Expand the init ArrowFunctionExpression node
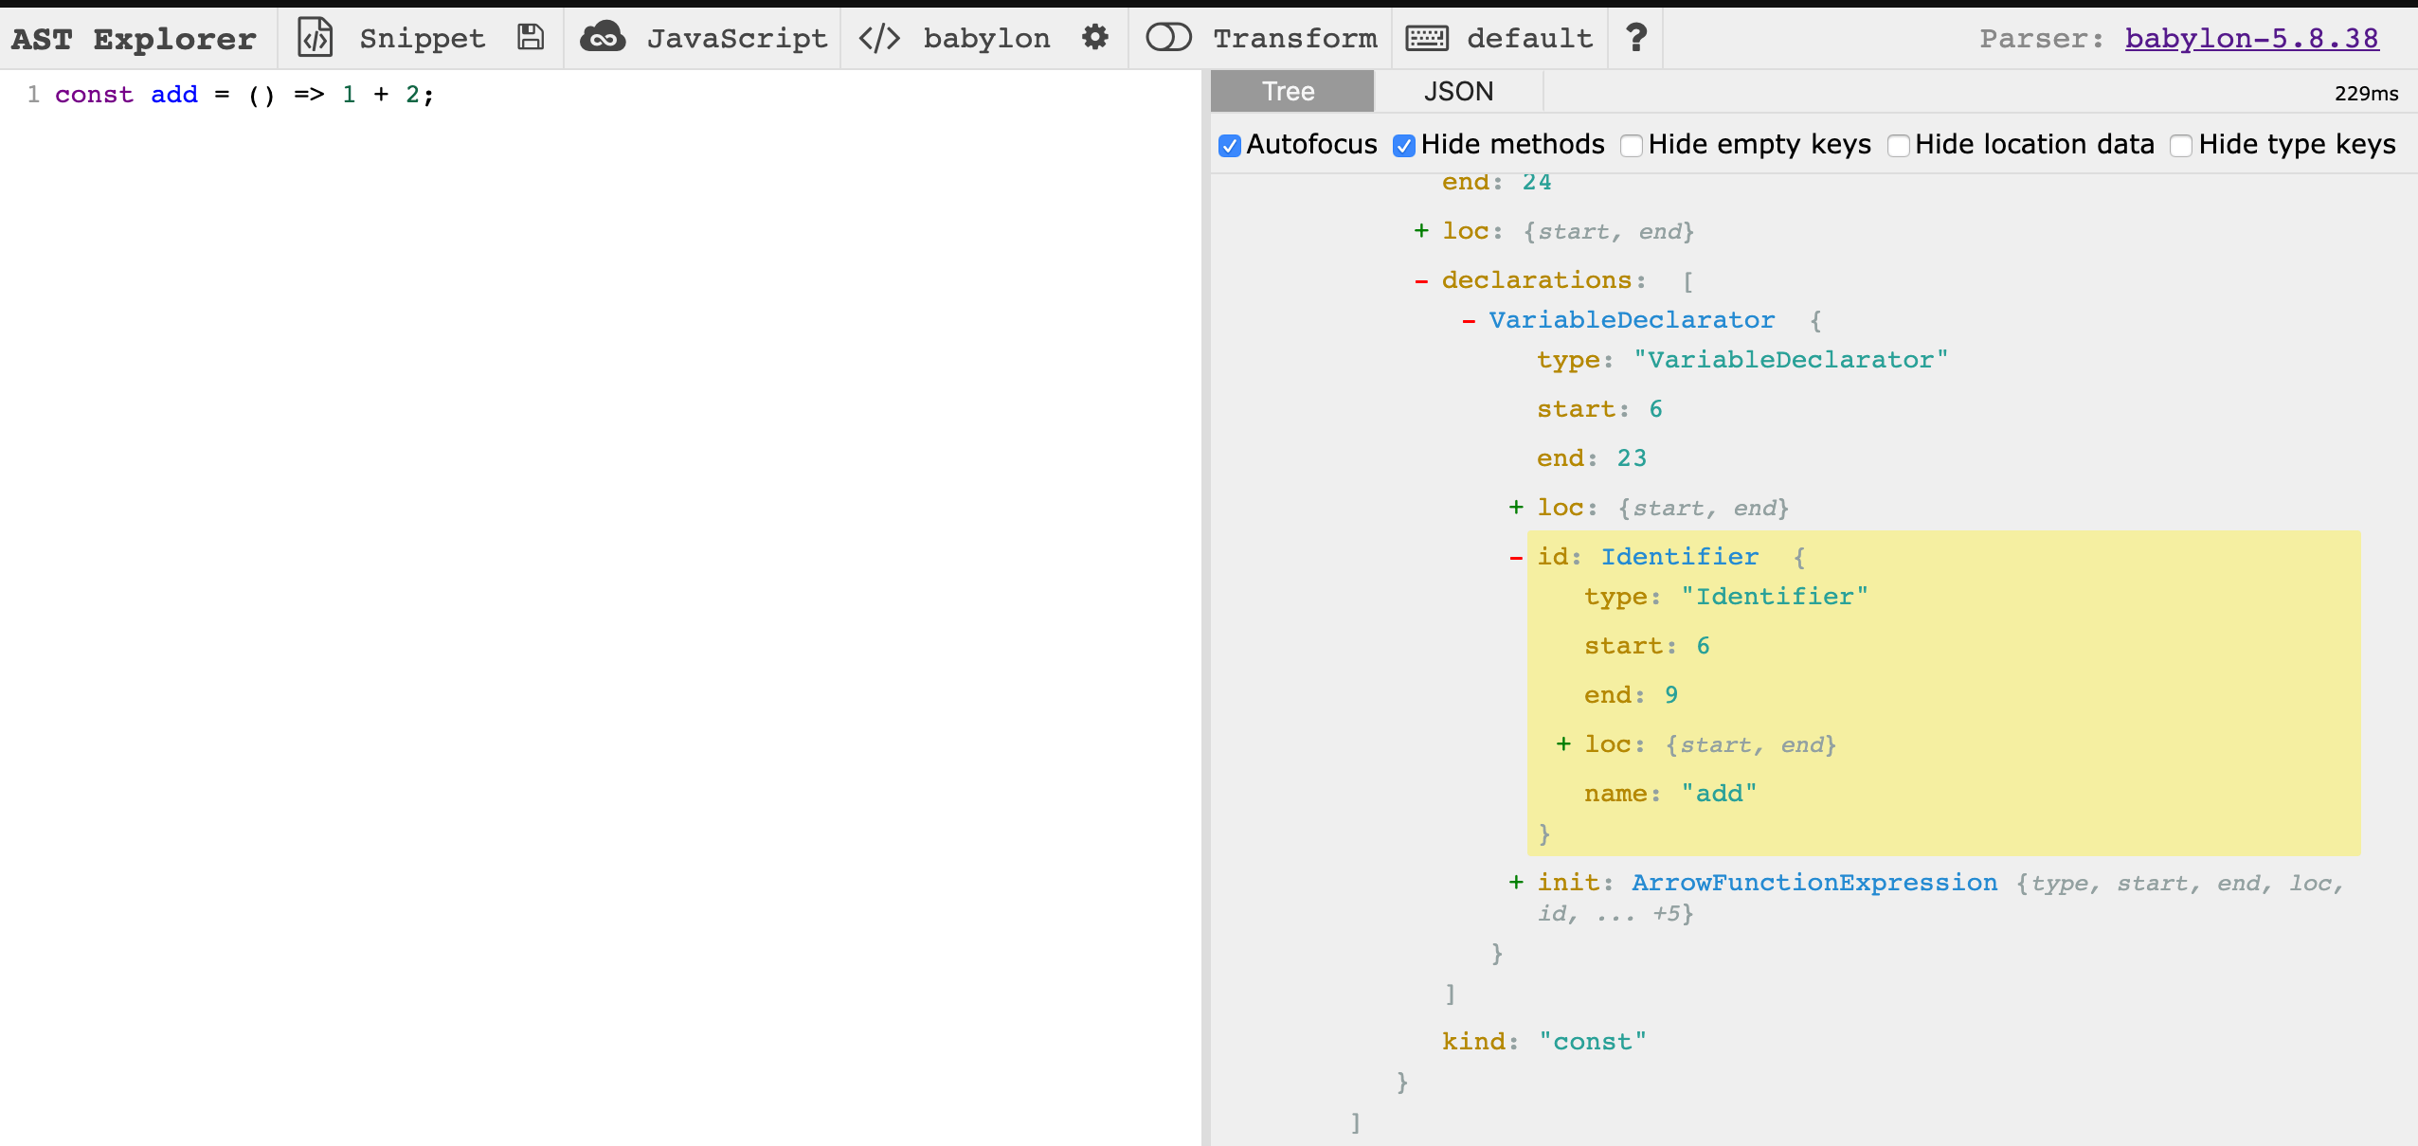 (x=1516, y=883)
